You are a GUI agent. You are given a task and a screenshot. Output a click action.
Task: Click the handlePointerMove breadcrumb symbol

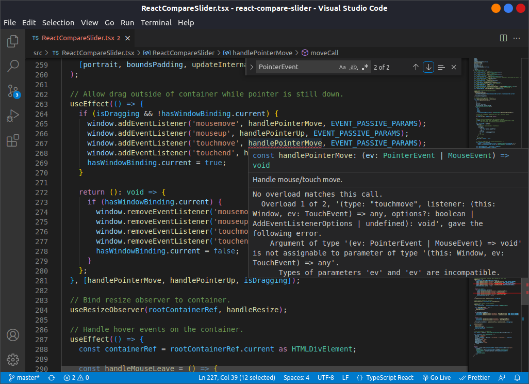(x=258, y=53)
